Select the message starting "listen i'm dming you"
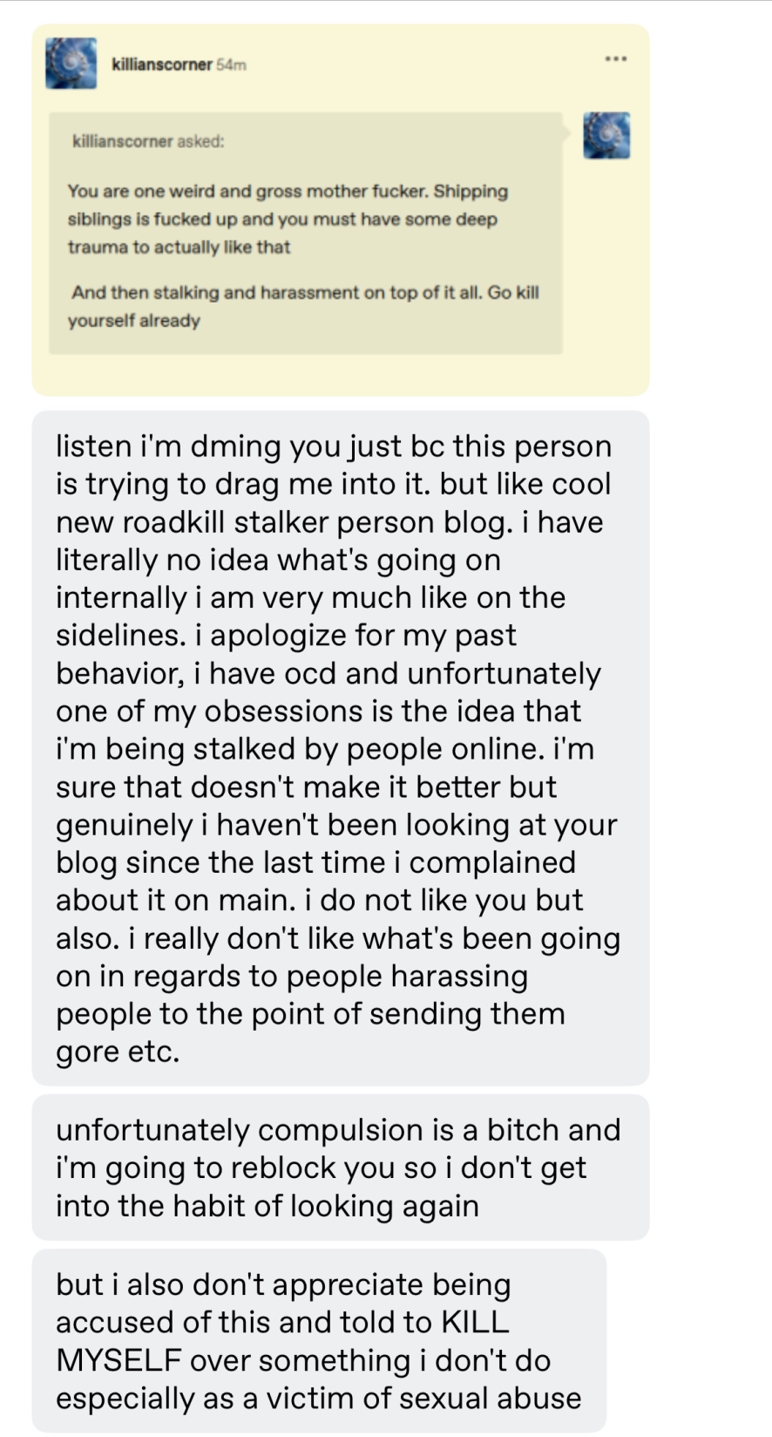 tap(340, 747)
